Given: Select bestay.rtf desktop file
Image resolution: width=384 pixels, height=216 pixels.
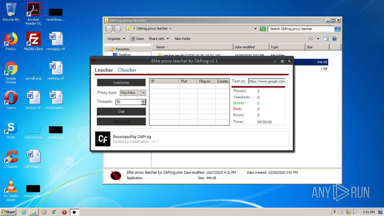Looking at the screenshot, I should 33,100.
